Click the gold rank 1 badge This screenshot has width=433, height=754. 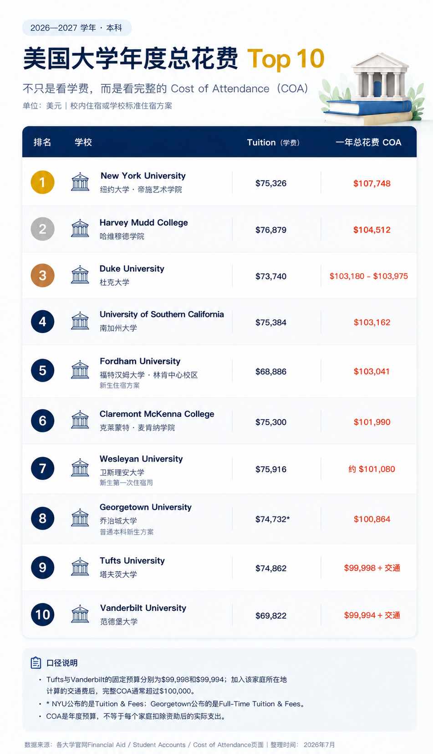click(x=42, y=182)
